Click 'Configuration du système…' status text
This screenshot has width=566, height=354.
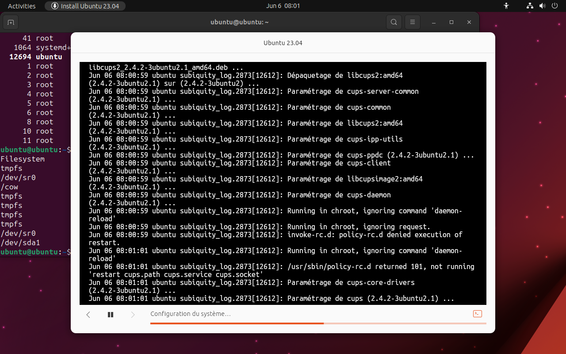[191, 314]
